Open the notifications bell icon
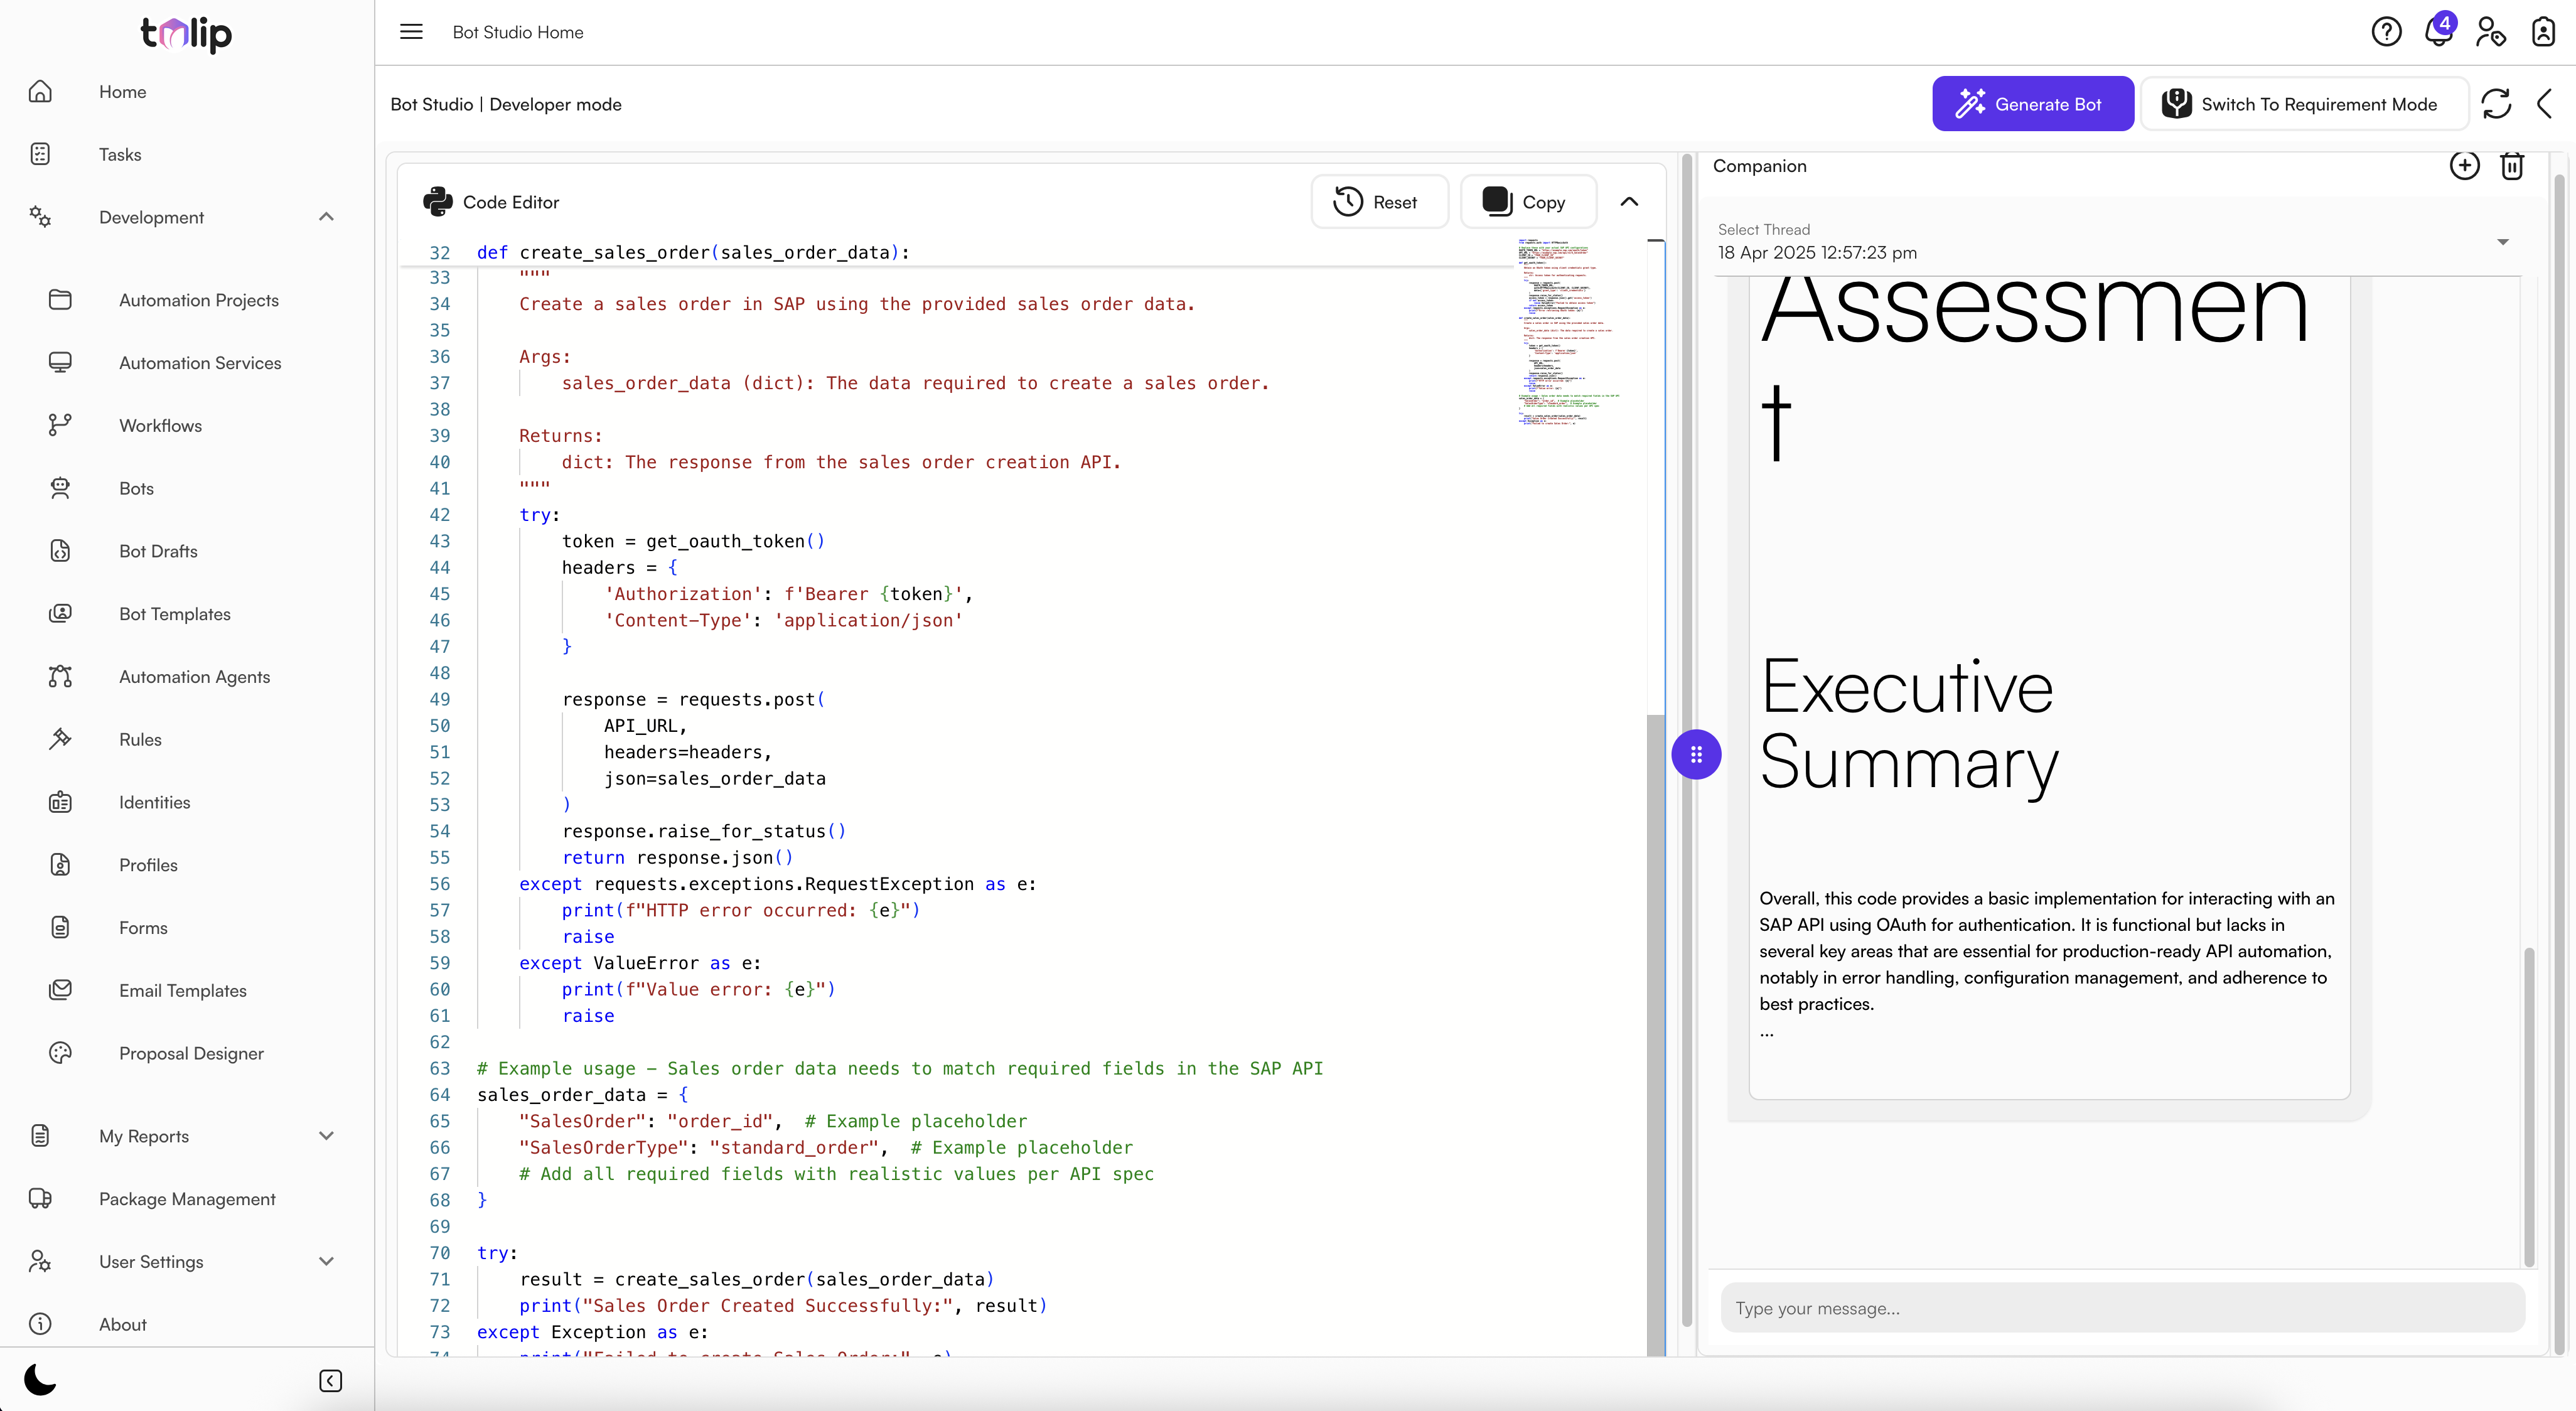 (2438, 32)
